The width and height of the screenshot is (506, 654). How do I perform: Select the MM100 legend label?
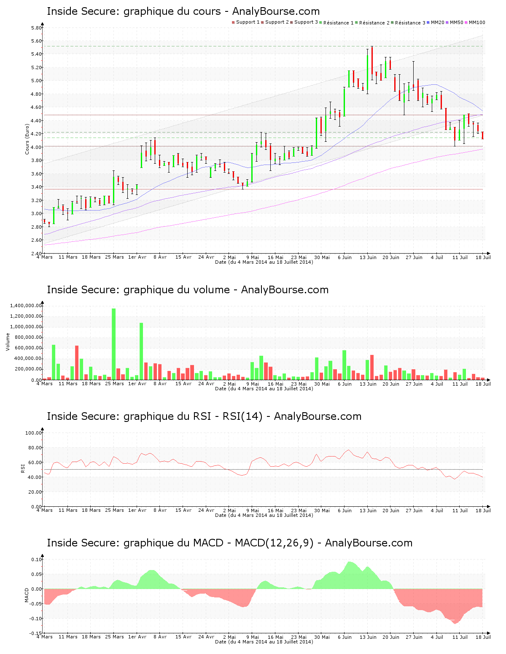[x=477, y=22]
